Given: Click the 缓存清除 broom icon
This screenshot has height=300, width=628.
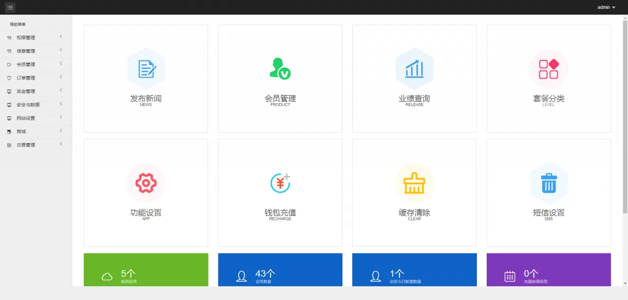Looking at the screenshot, I should click(414, 183).
